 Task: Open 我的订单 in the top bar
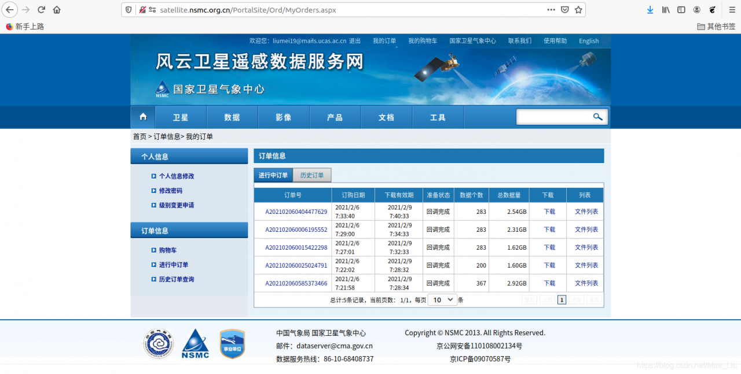coord(384,41)
